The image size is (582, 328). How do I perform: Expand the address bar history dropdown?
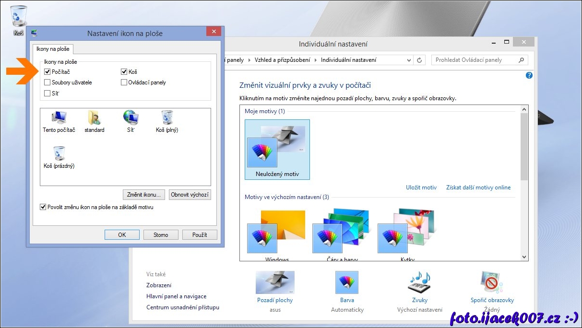(409, 60)
